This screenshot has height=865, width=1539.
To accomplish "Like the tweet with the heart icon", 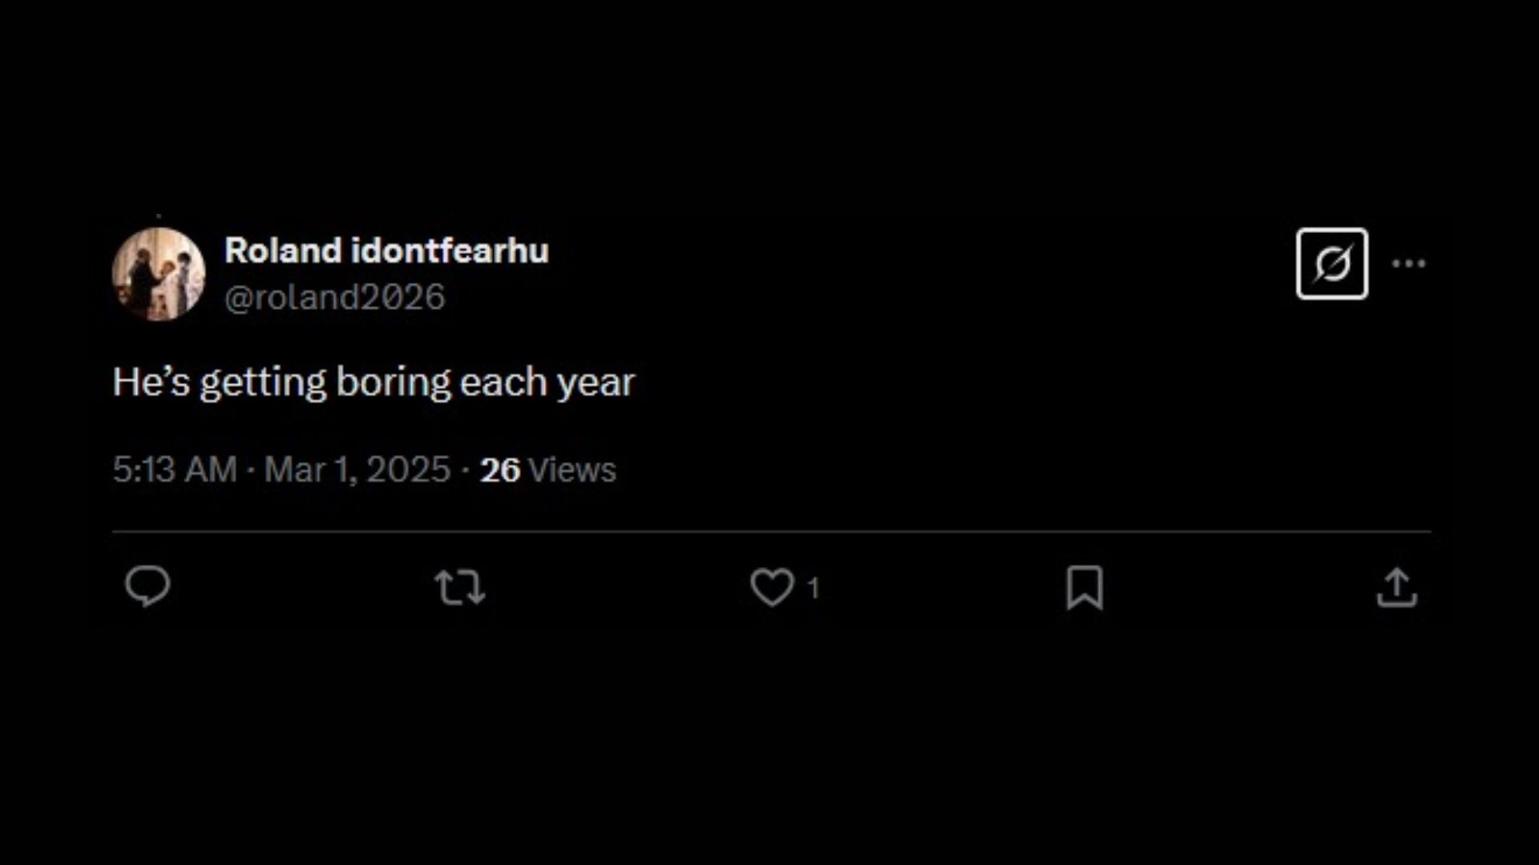I will [771, 587].
